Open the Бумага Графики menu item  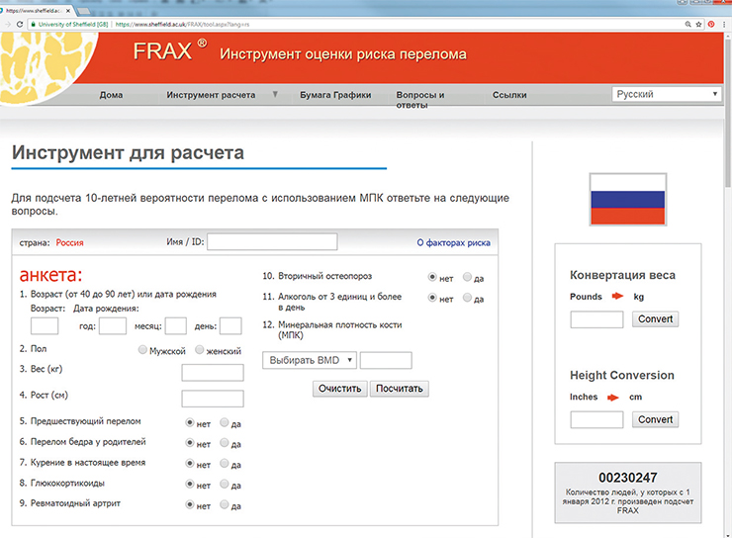(x=335, y=95)
